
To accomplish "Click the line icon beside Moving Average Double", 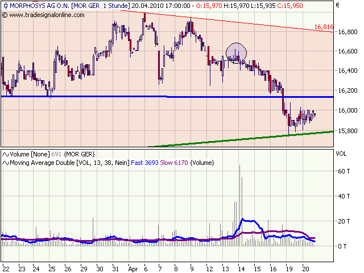I will point(6,163).
